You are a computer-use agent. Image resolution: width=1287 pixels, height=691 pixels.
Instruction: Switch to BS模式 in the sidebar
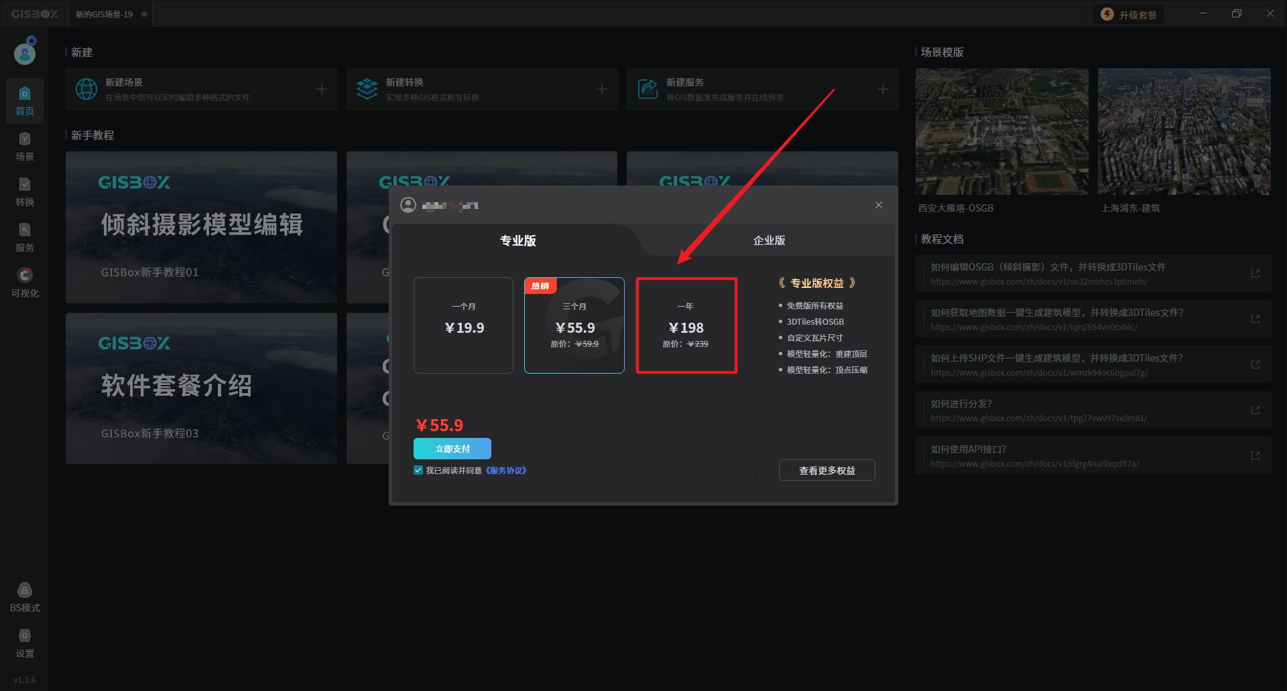click(25, 597)
